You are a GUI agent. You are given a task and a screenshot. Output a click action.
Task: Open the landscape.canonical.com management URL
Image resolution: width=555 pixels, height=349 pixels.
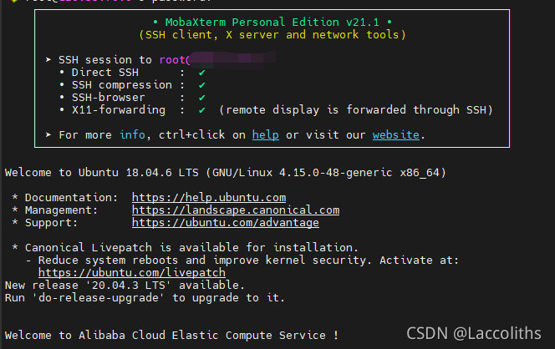pos(236,210)
